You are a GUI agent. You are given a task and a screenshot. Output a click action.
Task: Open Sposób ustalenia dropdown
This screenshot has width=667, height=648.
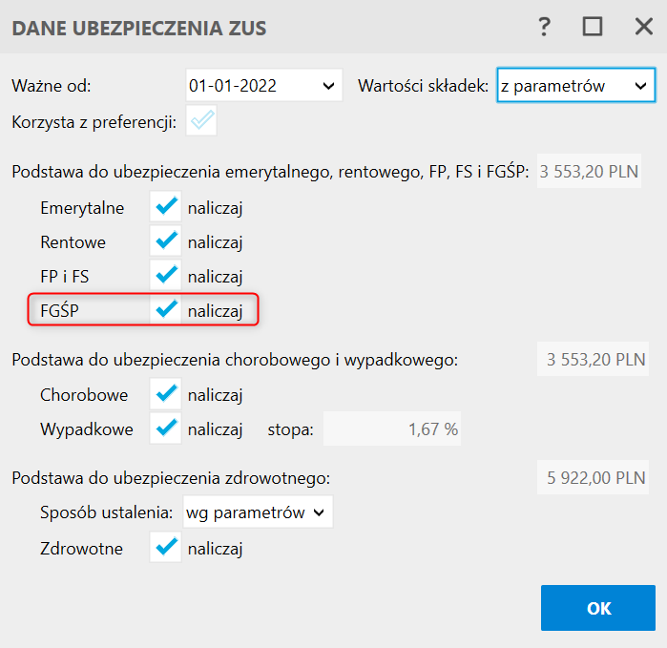(319, 512)
